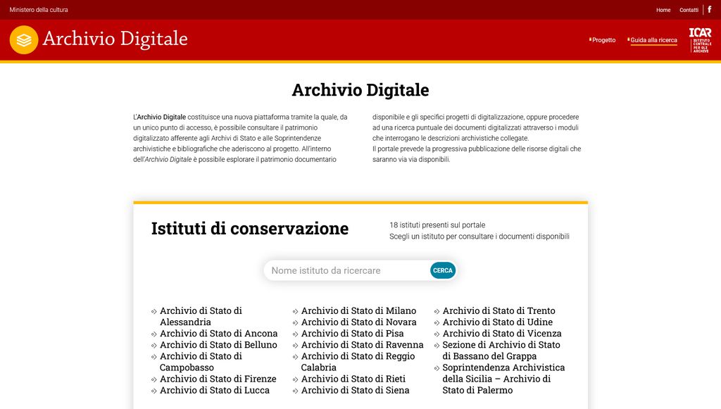Click the bullet icon beside Ravenna
This screenshot has width=721, height=409.
(x=295, y=346)
